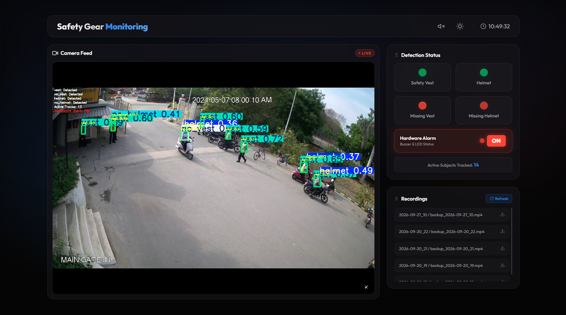Click the camera icon beside Camera Feed
The image size is (566, 315).
pyautogui.click(x=55, y=53)
